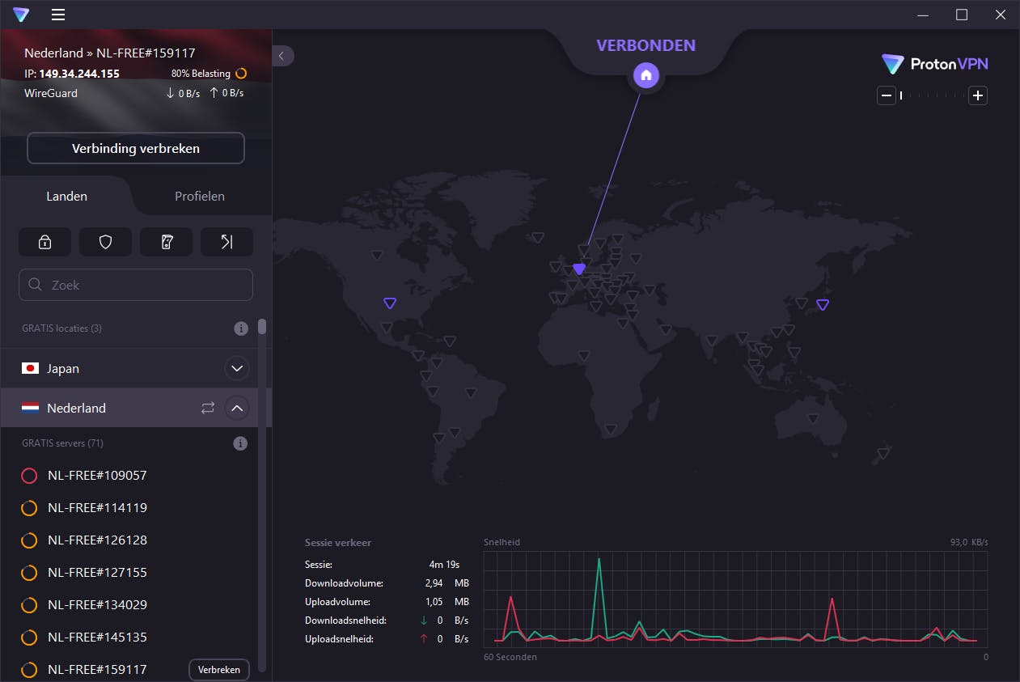The height and width of the screenshot is (682, 1020).
Task: Click the traffic speed graph
Action: pyautogui.click(x=735, y=598)
